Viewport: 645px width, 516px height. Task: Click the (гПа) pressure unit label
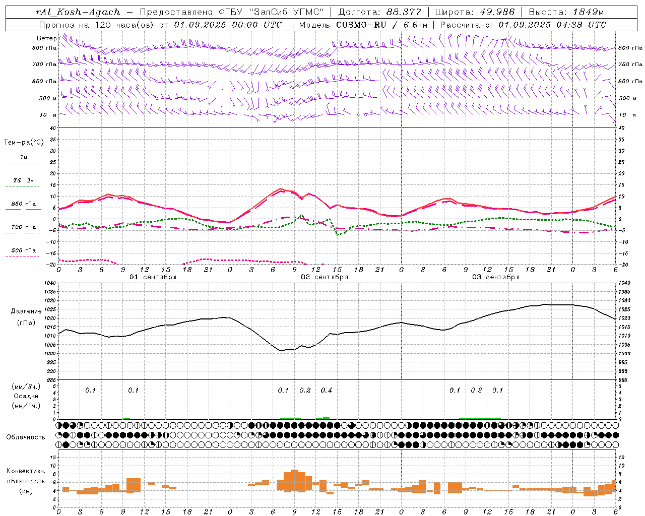point(26,323)
